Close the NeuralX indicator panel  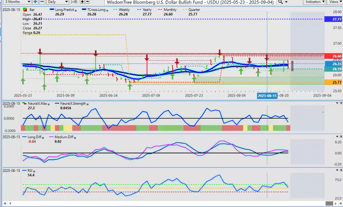tap(341, 103)
